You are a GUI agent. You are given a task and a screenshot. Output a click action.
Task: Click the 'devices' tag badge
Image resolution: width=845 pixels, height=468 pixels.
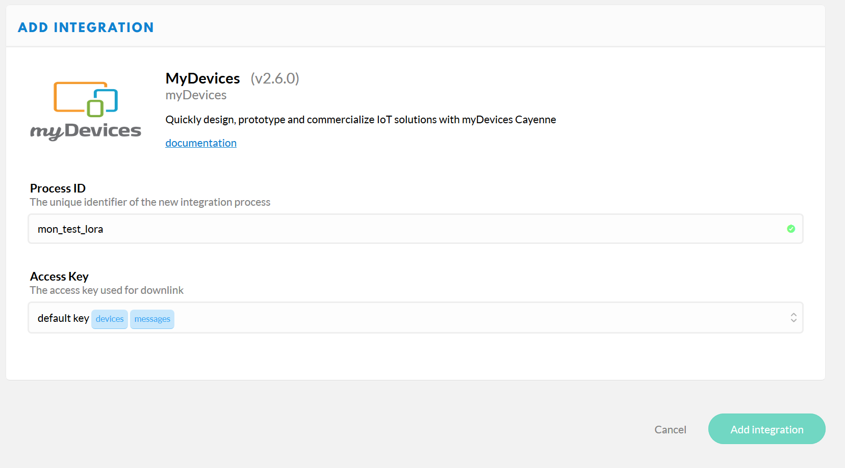click(x=110, y=319)
